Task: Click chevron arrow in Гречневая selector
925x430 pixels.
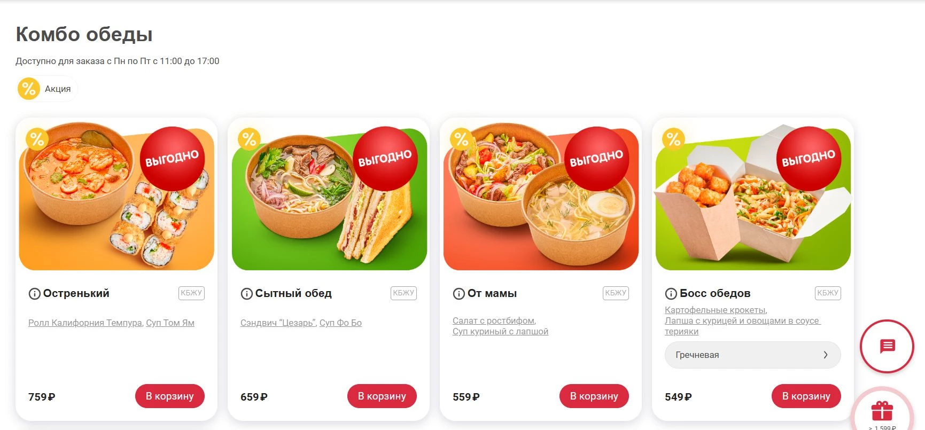Action: tap(826, 355)
